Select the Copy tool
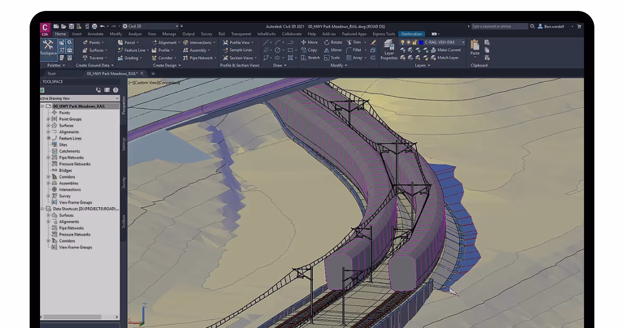624x328 pixels. (x=309, y=50)
